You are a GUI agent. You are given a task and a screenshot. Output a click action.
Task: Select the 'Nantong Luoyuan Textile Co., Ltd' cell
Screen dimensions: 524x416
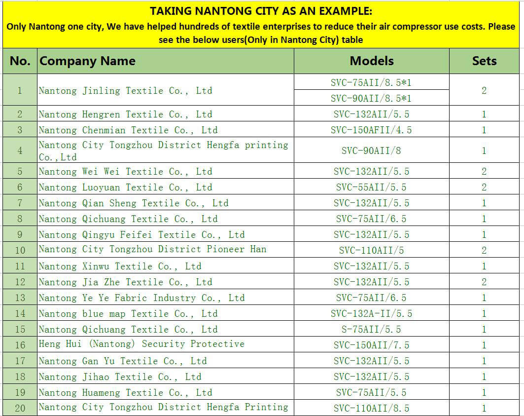(166, 187)
